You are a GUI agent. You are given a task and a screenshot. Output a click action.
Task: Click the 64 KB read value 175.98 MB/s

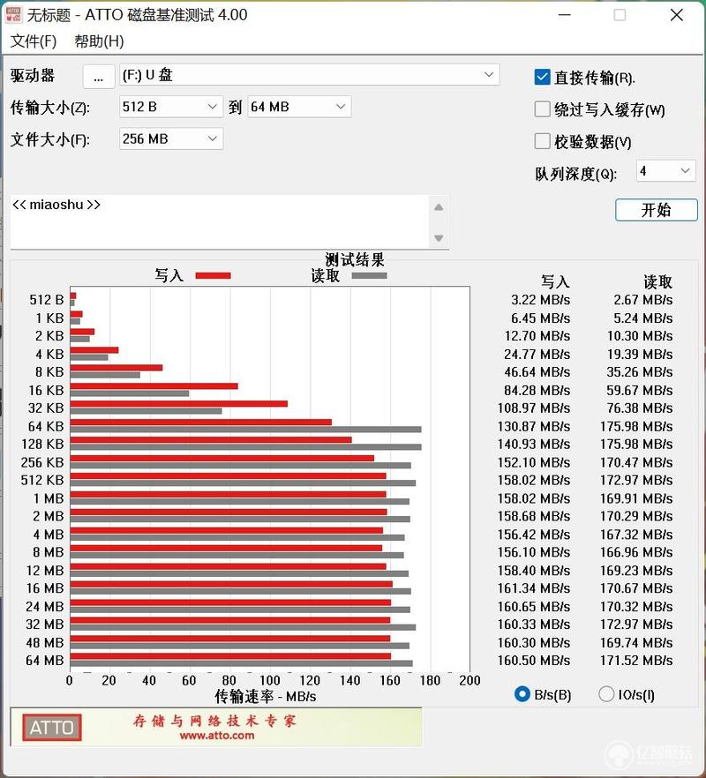point(636,426)
